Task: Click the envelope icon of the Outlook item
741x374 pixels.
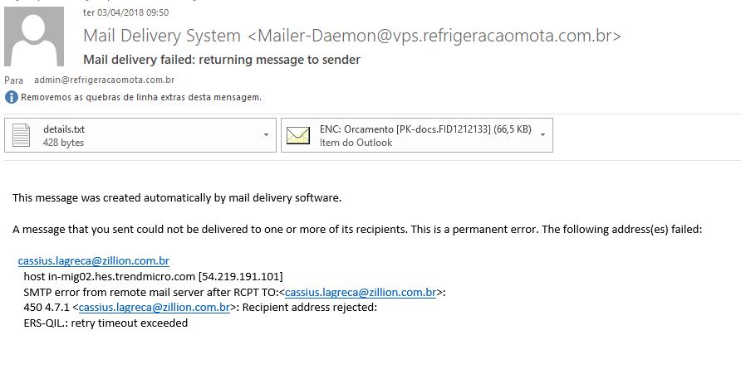Action: pos(298,135)
